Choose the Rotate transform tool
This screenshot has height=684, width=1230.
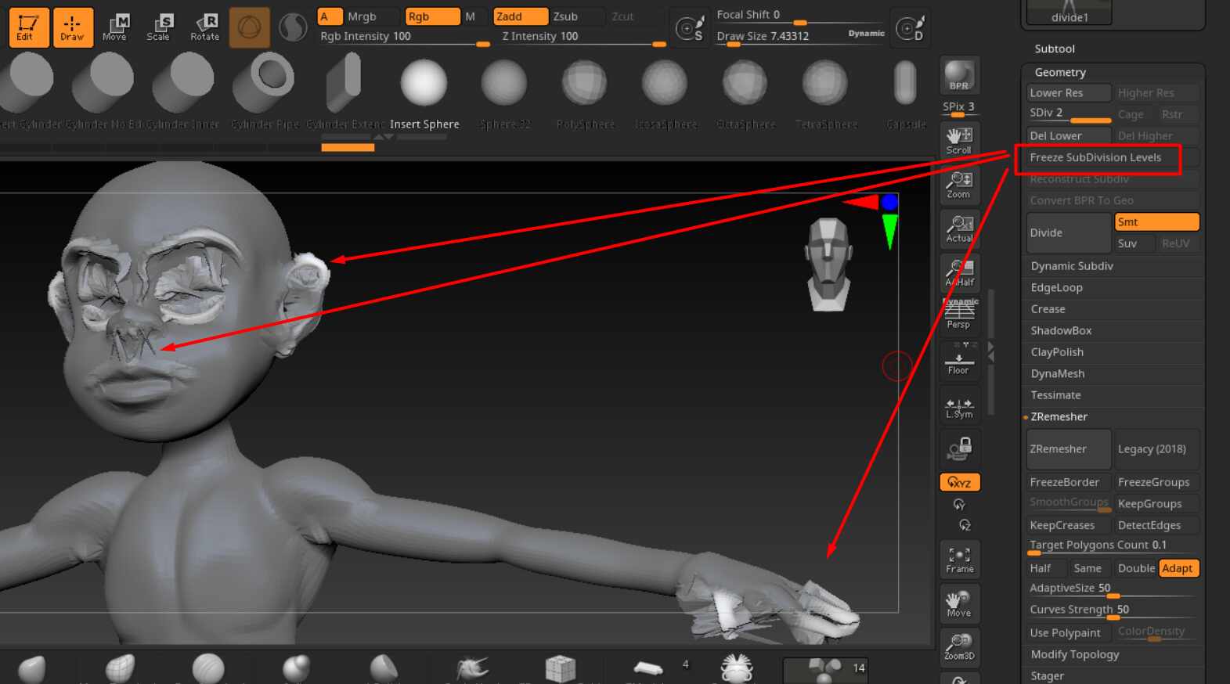205,27
